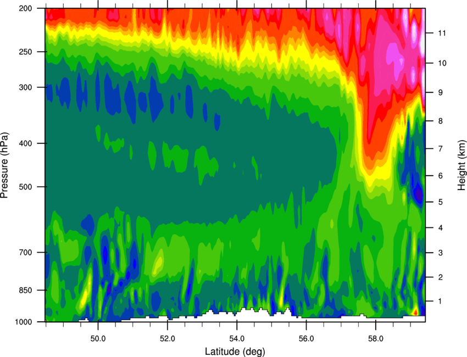Screen dimensions: 467x357
Task: Click the 'Pressure (hPa)' axis title
Action: click(4, 165)
